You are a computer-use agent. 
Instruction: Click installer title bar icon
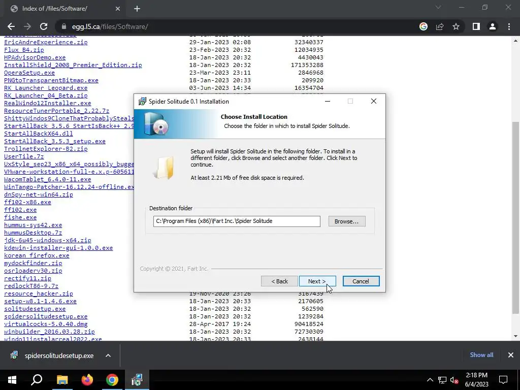tap(142, 101)
